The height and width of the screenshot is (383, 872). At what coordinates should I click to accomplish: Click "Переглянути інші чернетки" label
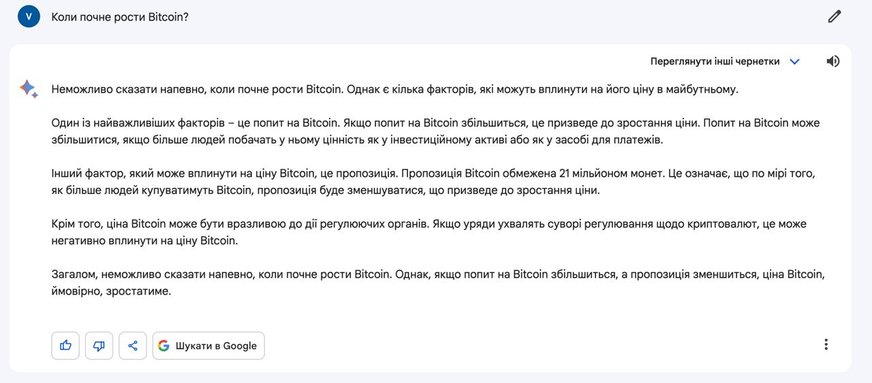pos(715,61)
